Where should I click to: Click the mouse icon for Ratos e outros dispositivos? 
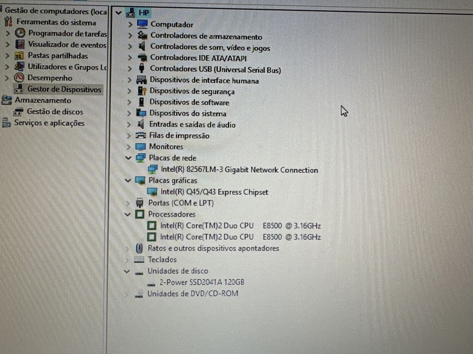(x=139, y=248)
